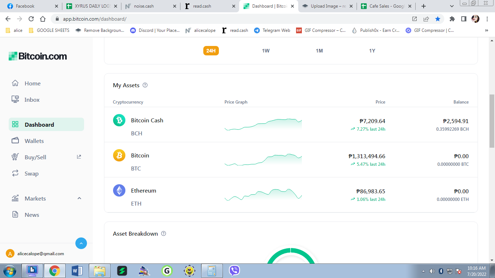Click the volume icon in system tray
This screenshot has width=495, height=278.
[432, 271]
